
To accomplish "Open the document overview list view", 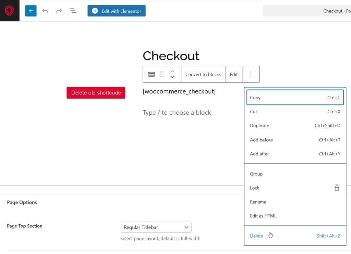I will (73, 11).
